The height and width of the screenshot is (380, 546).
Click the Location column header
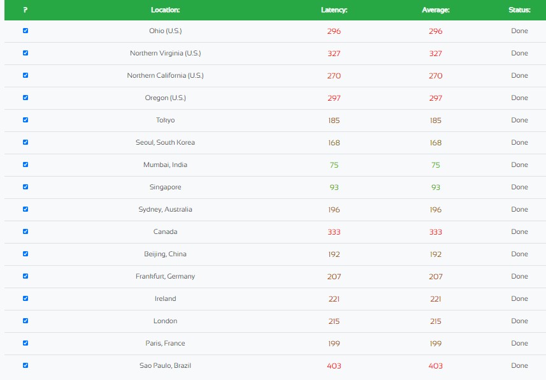coord(165,10)
